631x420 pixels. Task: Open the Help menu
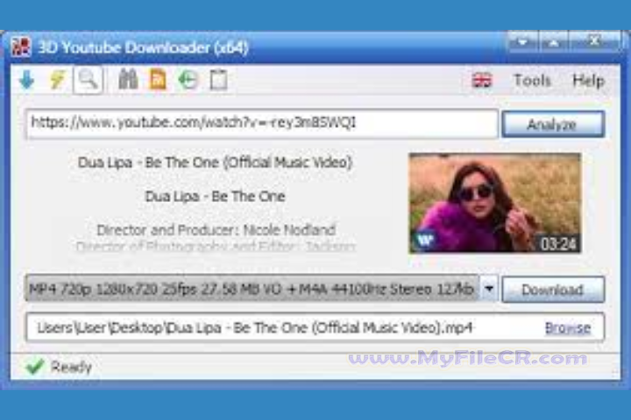(x=588, y=80)
